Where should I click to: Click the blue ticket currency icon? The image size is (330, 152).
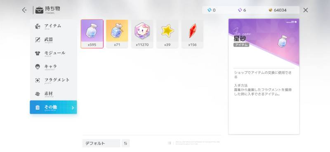(x=209, y=10)
